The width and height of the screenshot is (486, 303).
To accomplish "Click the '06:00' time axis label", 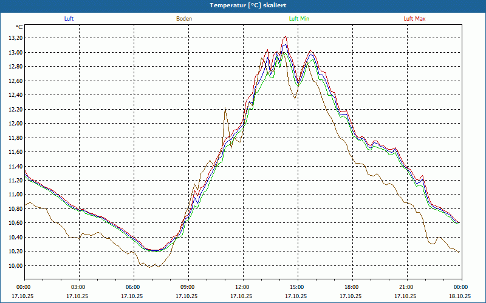I will pyautogui.click(x=134, y=287).
